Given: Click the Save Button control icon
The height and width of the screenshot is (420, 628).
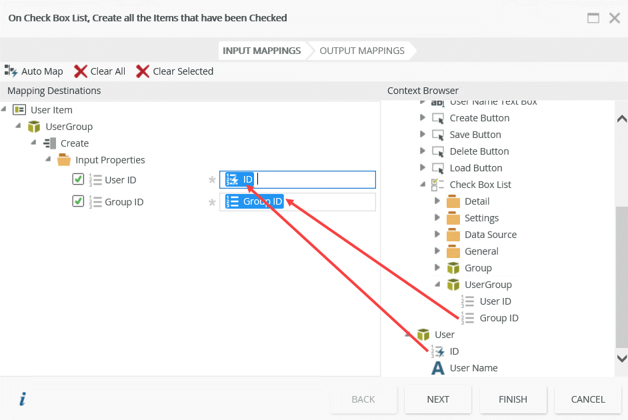Looking at the screenshot, I should pyautogui.click(x=438, y=135).
